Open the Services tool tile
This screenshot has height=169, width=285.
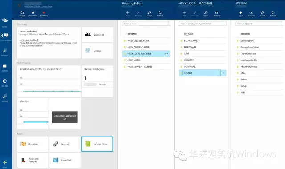[x=65, y=144]
